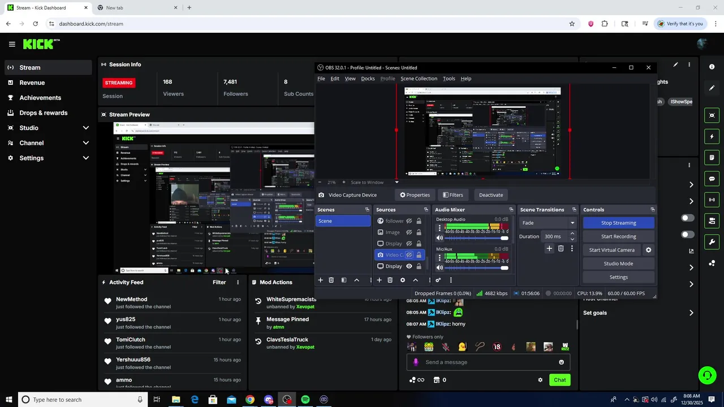Hide the bottom Display source via its eye icon
Viewport: 724px width, 407px height.
pos(409,266)
